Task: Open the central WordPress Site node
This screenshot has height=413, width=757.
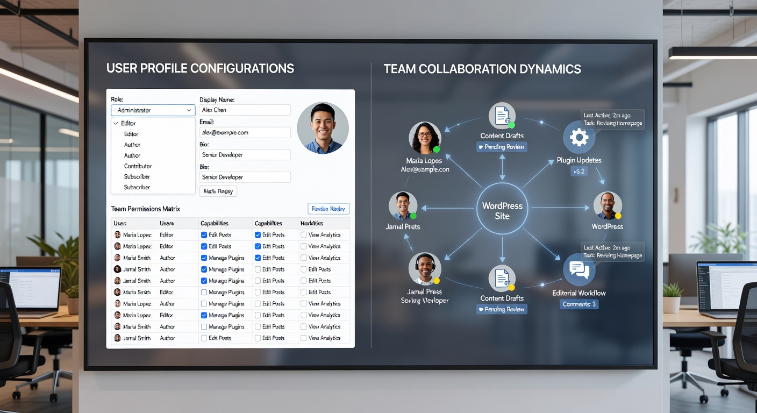Action: [x=502, y=209]
